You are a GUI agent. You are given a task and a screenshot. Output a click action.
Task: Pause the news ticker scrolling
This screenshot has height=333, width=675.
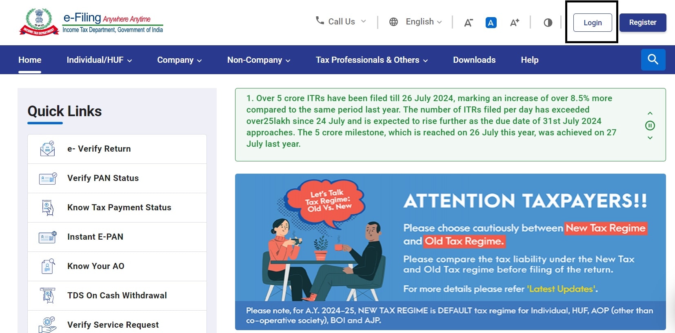point(650,126)
